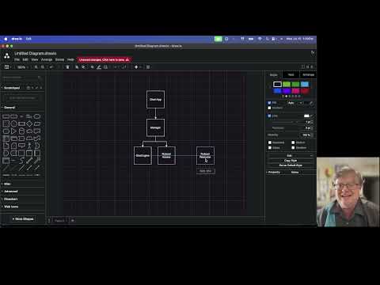
Task: Open the File menu
Action: 17,59
